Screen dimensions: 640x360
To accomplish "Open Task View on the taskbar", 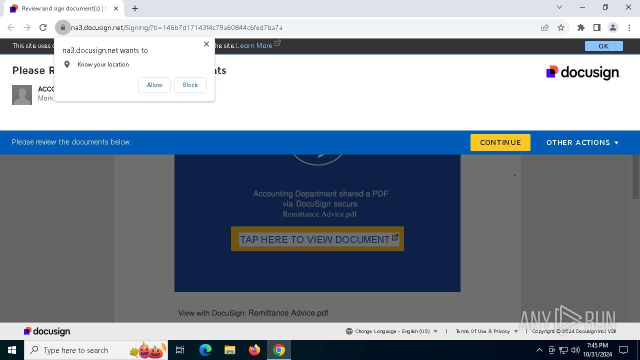I will 180,350.
